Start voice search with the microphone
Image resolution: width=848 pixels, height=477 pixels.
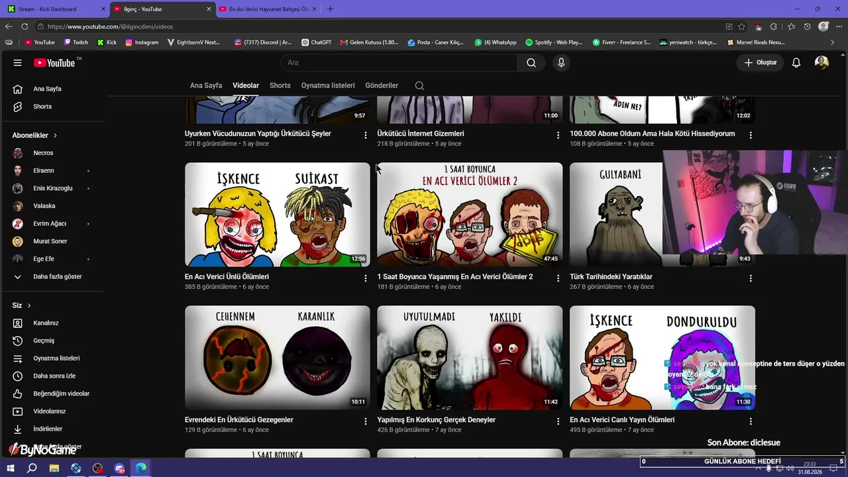[561, 63]
